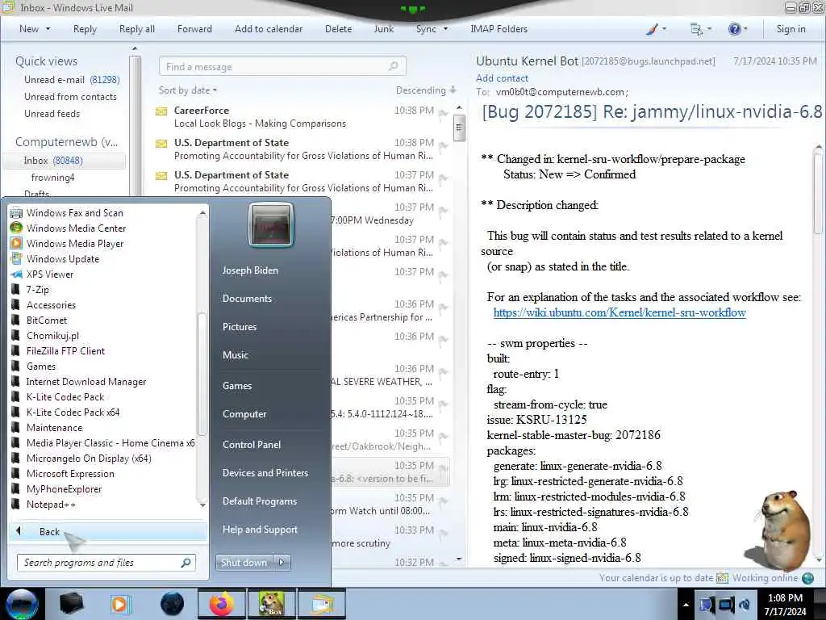Click Reply all in toolbar
Image resolution: width=826 pixels, height=620 pixels.
click(137, 29)
